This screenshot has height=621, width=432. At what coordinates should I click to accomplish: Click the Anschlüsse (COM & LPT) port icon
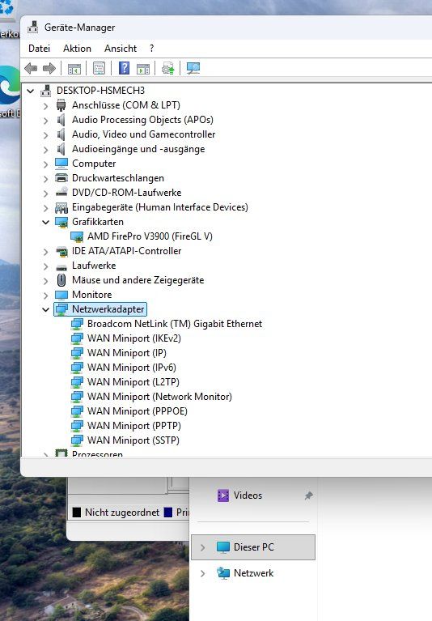(x=61, y=105)
